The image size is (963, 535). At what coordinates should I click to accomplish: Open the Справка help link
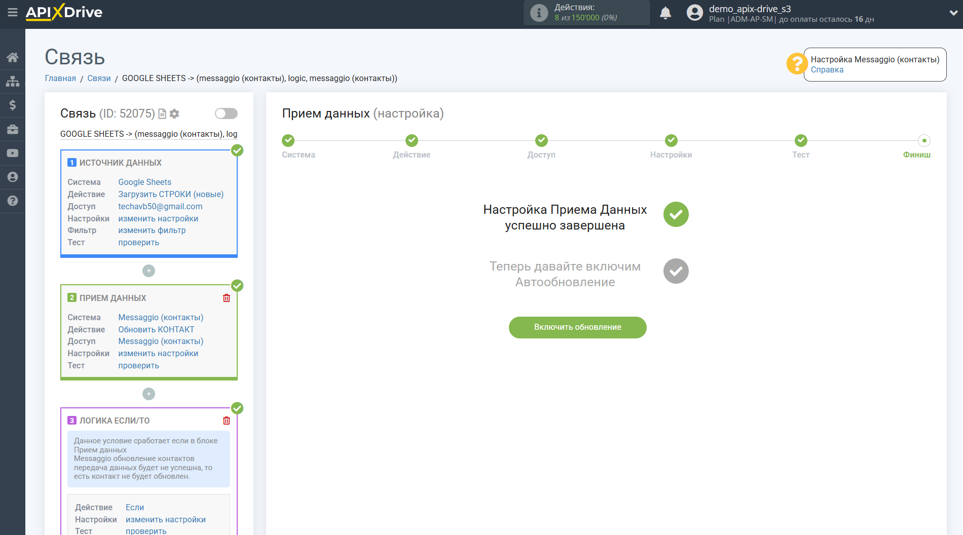click(x=827, y=70)
